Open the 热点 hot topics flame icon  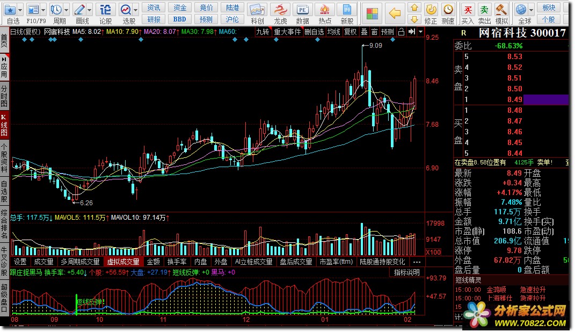tap(324, 10)
